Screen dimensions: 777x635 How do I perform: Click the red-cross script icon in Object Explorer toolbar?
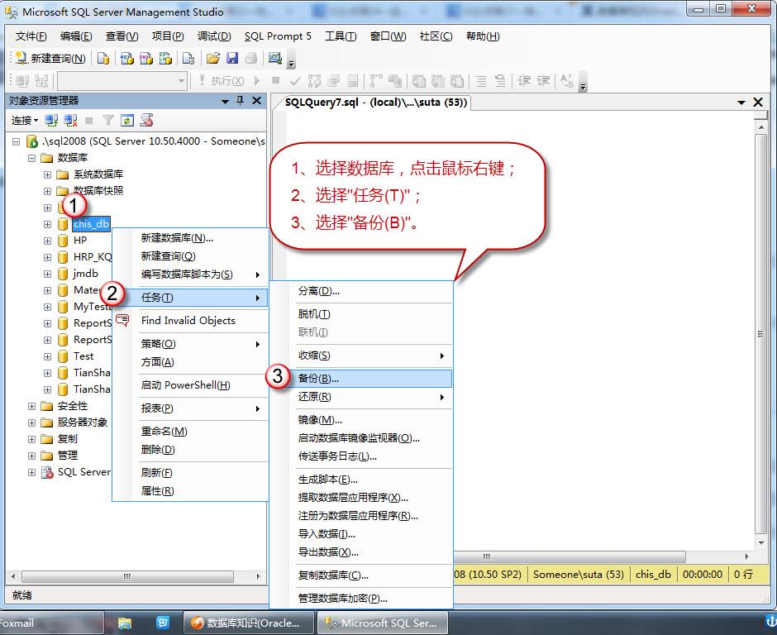click(x=146, y=121)
